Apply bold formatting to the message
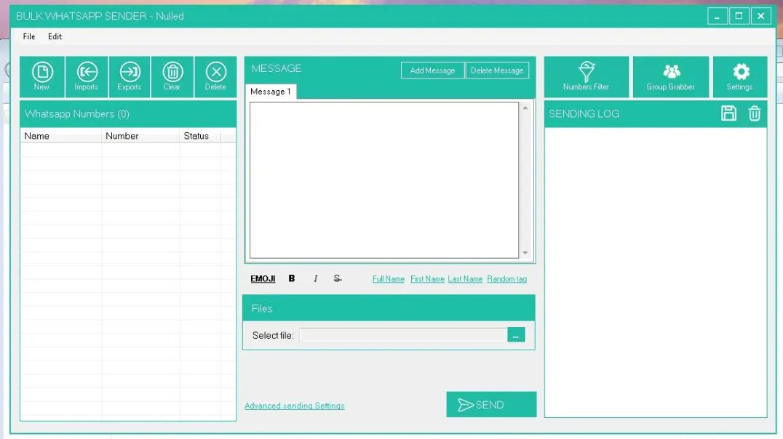Viewport: 783px width, 439px height. point(291,278)
